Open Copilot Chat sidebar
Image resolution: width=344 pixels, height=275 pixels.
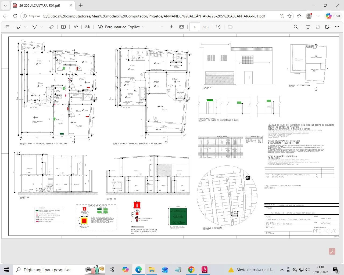[333, 16]
